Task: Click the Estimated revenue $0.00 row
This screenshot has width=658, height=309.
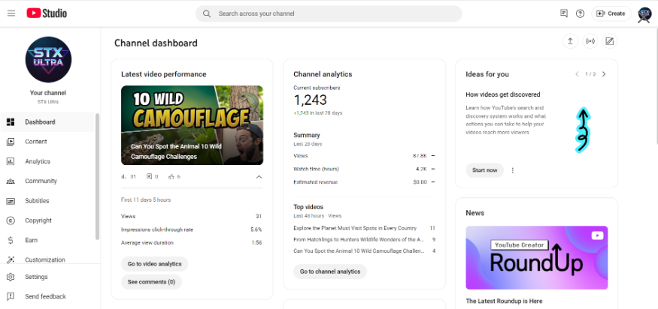Action: pos(364,182)
